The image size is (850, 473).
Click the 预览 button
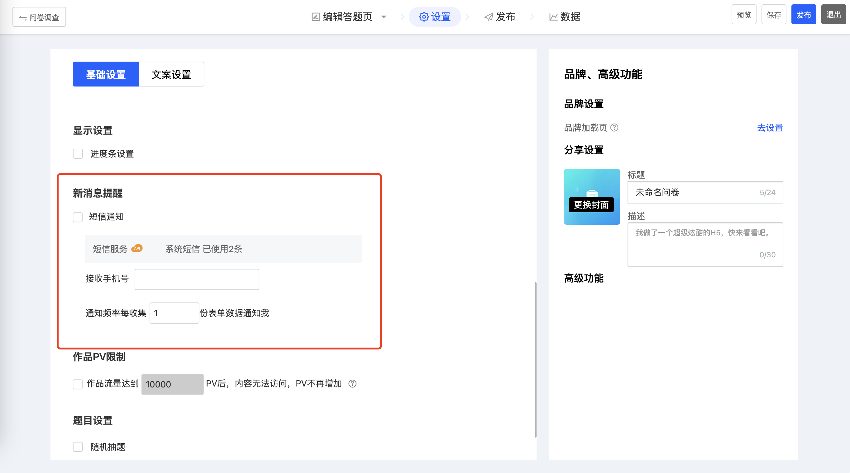click(x=744, y=15)
